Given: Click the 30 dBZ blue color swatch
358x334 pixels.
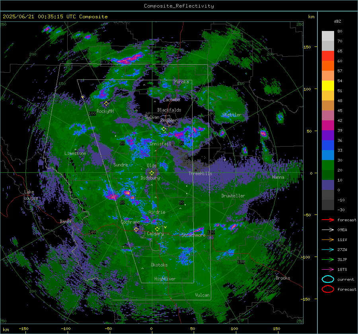Looking at the screenshot, I should point(328,155).
